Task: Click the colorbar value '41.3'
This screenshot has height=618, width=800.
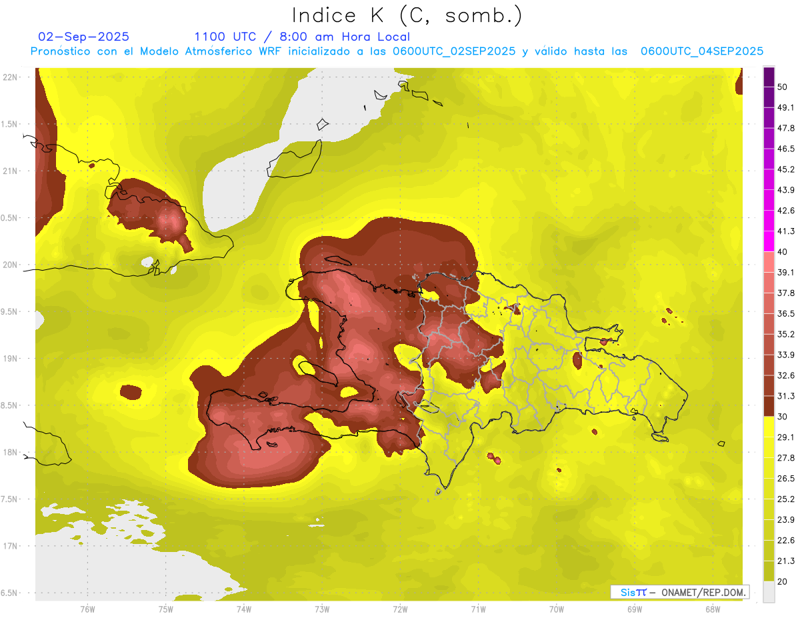Action: click(x=786, y=231)
